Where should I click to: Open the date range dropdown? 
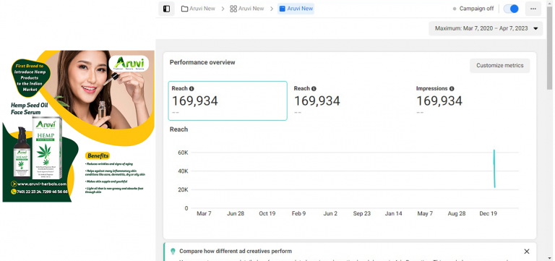pyautogui.click(x=486, y=28)
